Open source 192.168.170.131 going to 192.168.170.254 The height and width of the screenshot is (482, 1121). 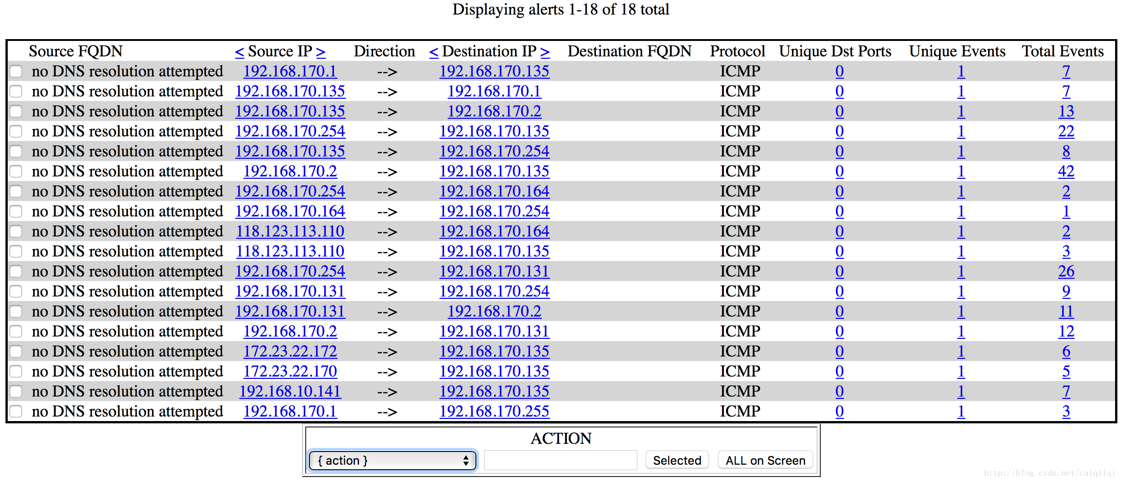coord(290,291)
